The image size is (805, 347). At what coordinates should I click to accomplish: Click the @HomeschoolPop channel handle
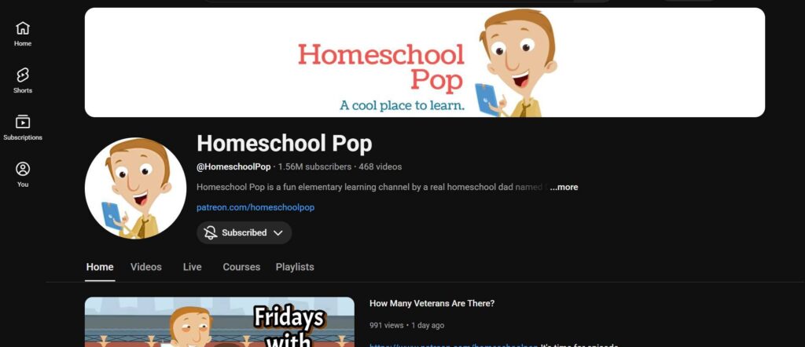click(233, 166)
